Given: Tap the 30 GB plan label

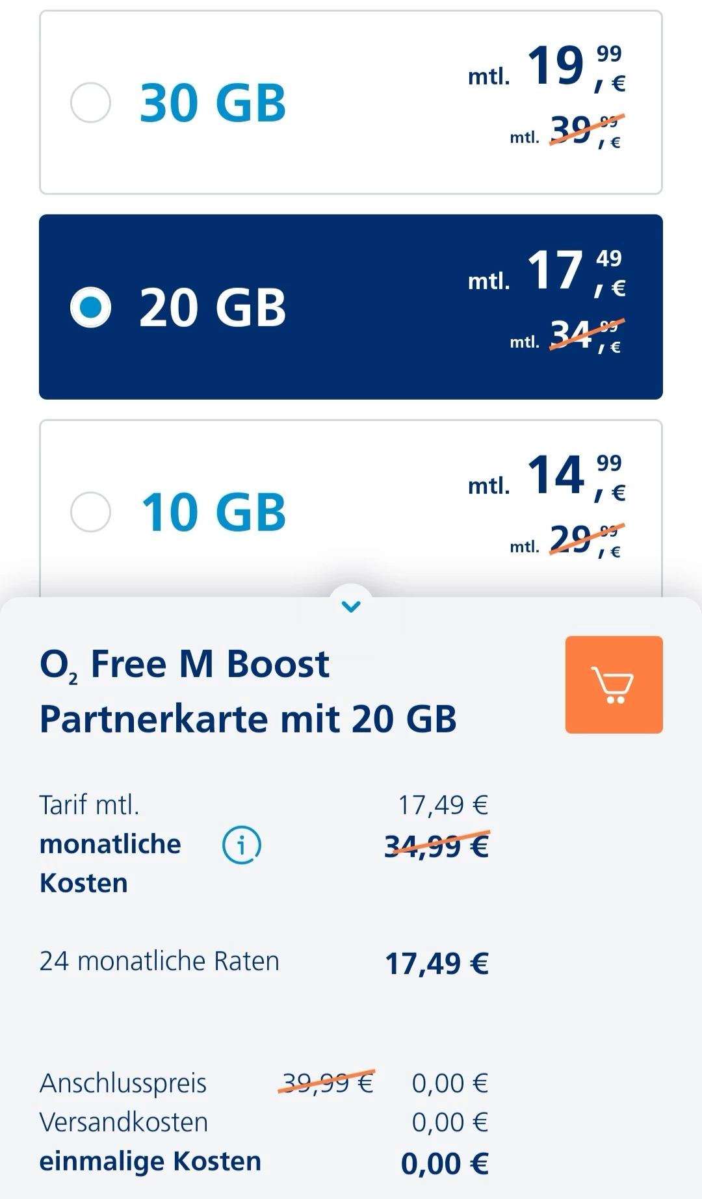Looking at the screenshot, I should pos(213,103).
